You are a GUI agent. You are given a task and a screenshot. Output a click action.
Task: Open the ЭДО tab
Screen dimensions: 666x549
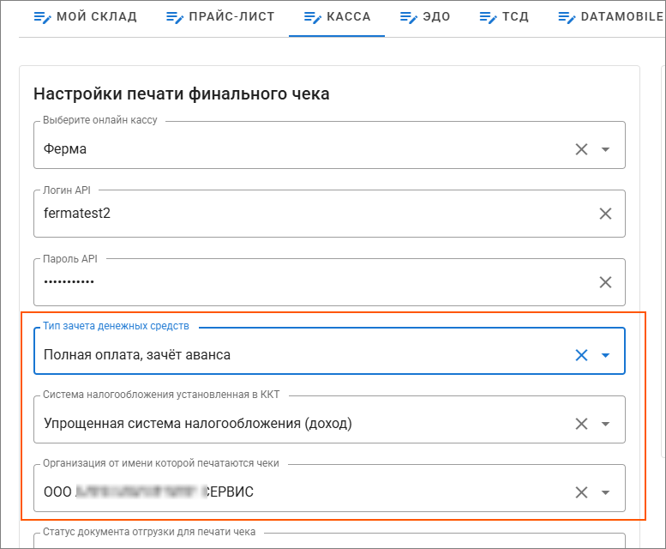(x=426, y=17)
